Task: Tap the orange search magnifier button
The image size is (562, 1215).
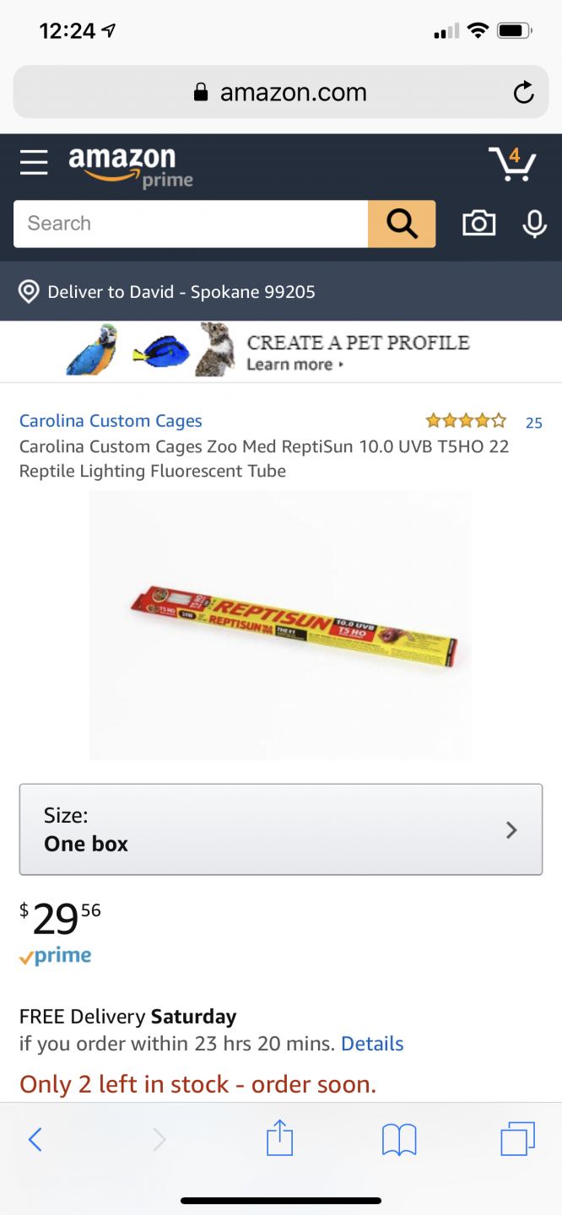Action: 402,224
